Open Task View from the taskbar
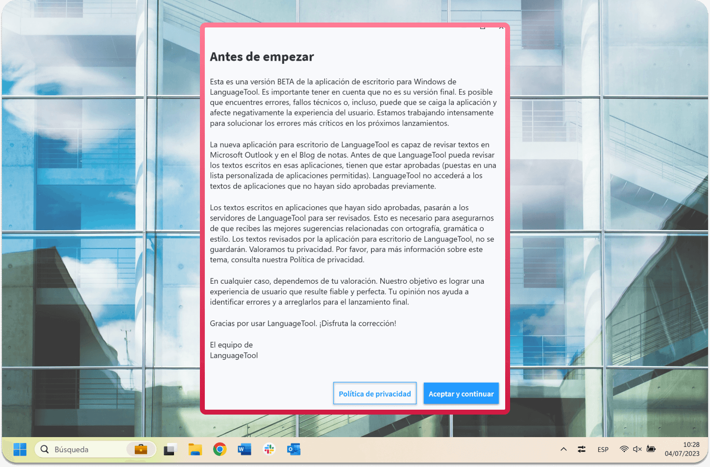Screen dimensions: 710x467 (170, 449)
